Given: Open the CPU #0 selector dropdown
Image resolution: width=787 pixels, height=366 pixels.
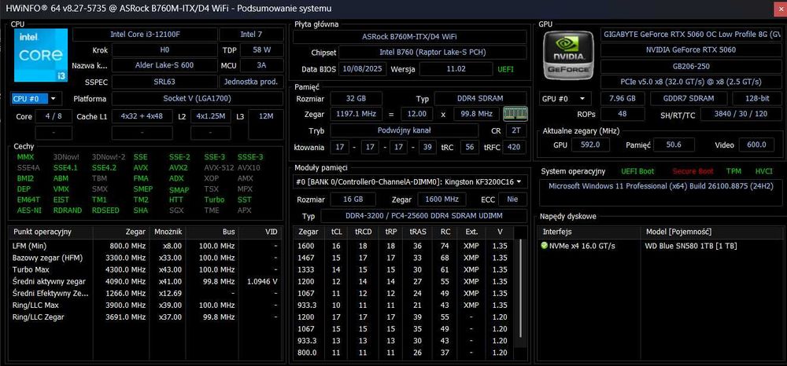Looking at the screenshot, I should click(x=36, y=99).
